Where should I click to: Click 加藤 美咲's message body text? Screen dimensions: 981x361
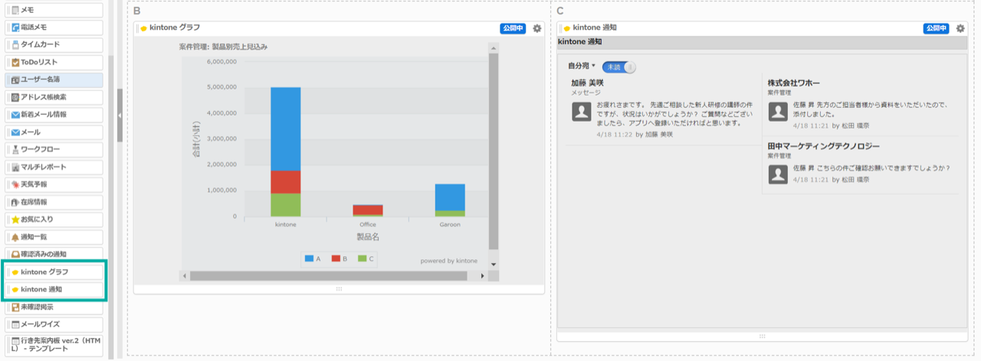pyautogui.click(x=673, y=113)
